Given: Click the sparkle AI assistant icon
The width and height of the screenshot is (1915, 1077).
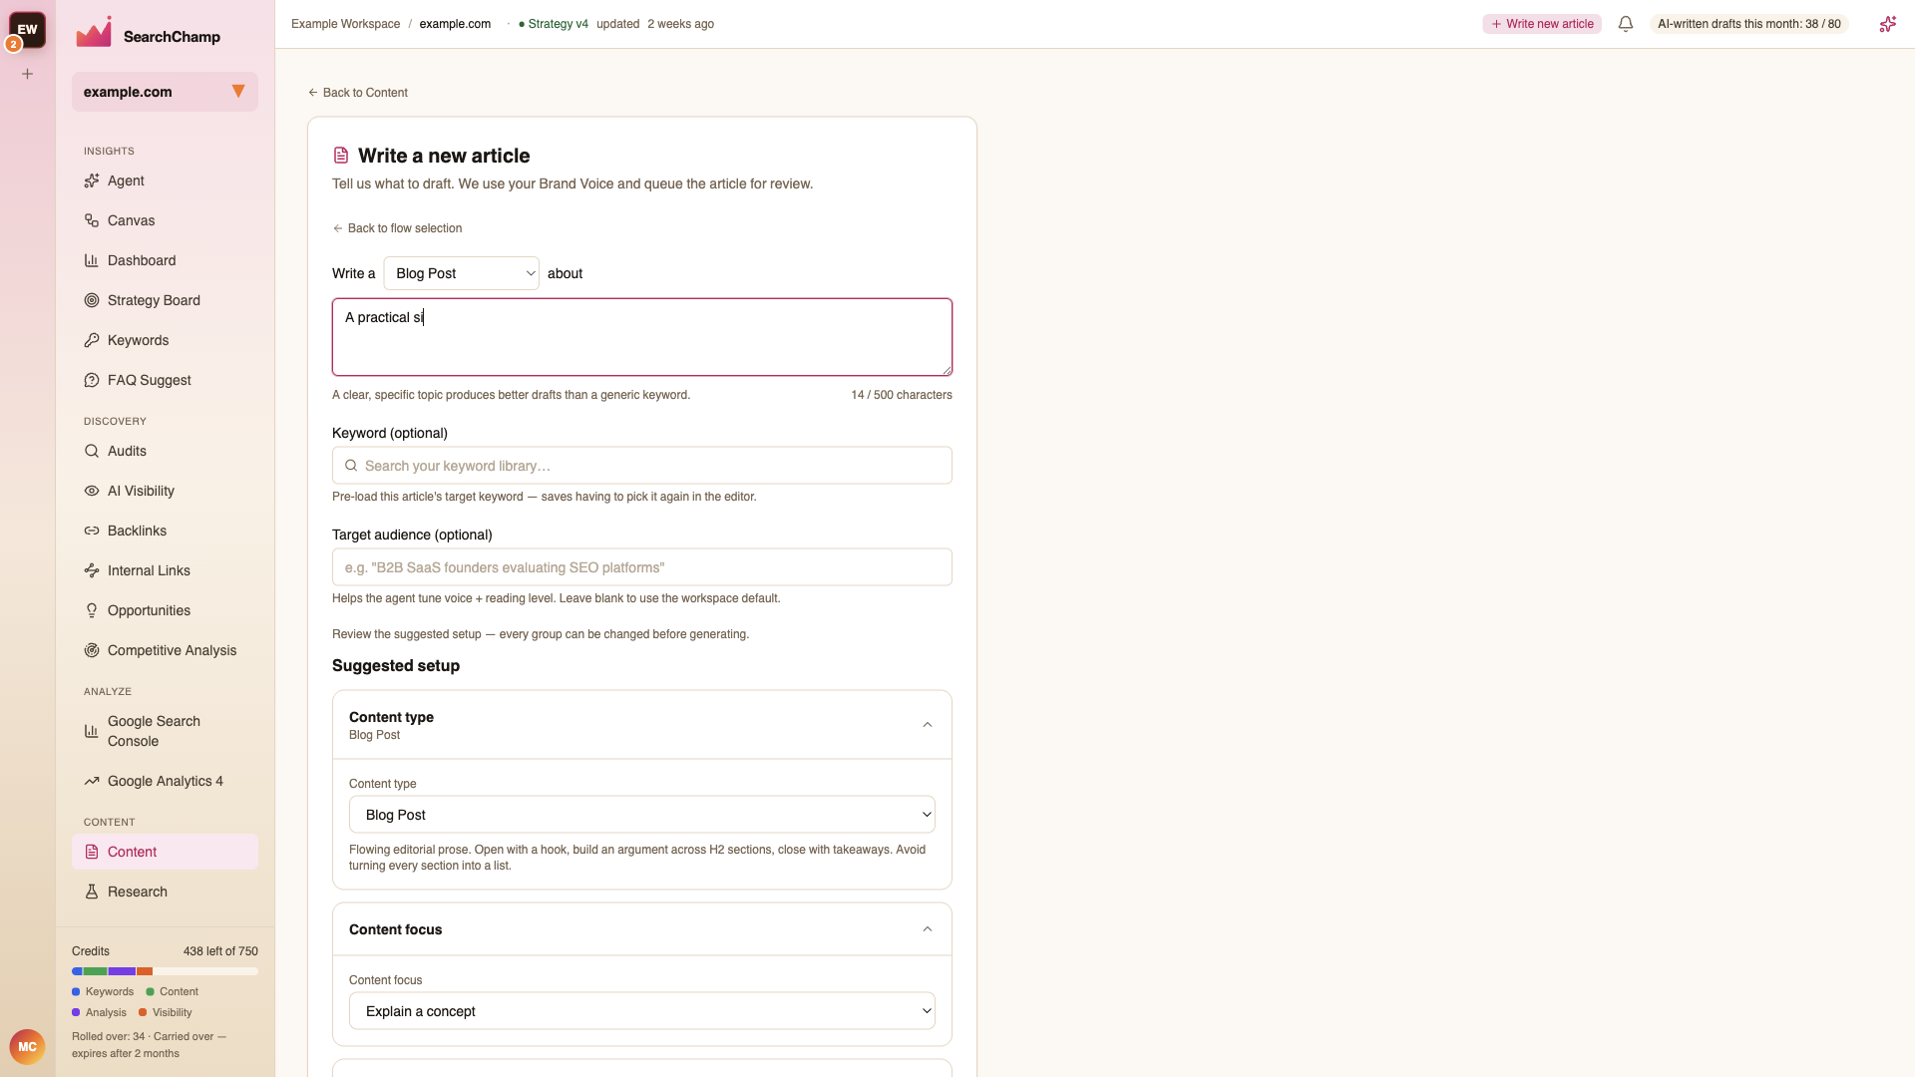Looking at the screenshot, I should tap(1887, 24).
